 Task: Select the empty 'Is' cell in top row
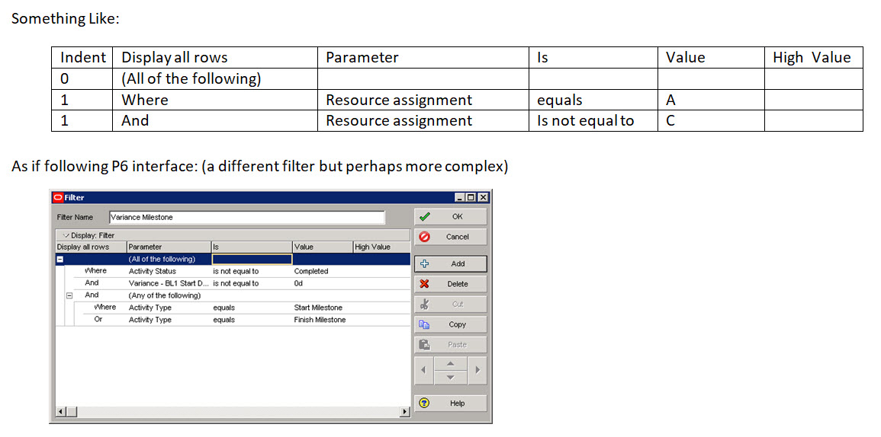click(252, 259)
